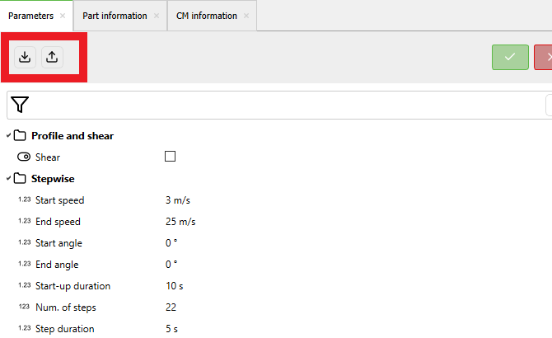Click the import parameters download icon
This screenshot has height=338, width=552.
[x=25, y=57]
